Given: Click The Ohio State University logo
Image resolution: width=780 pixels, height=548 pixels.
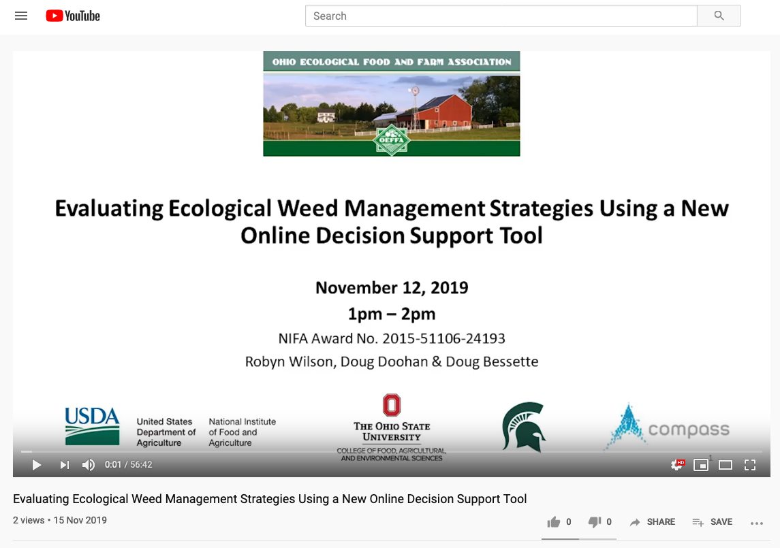Looking at the screenshot, I should pos(392,428).
